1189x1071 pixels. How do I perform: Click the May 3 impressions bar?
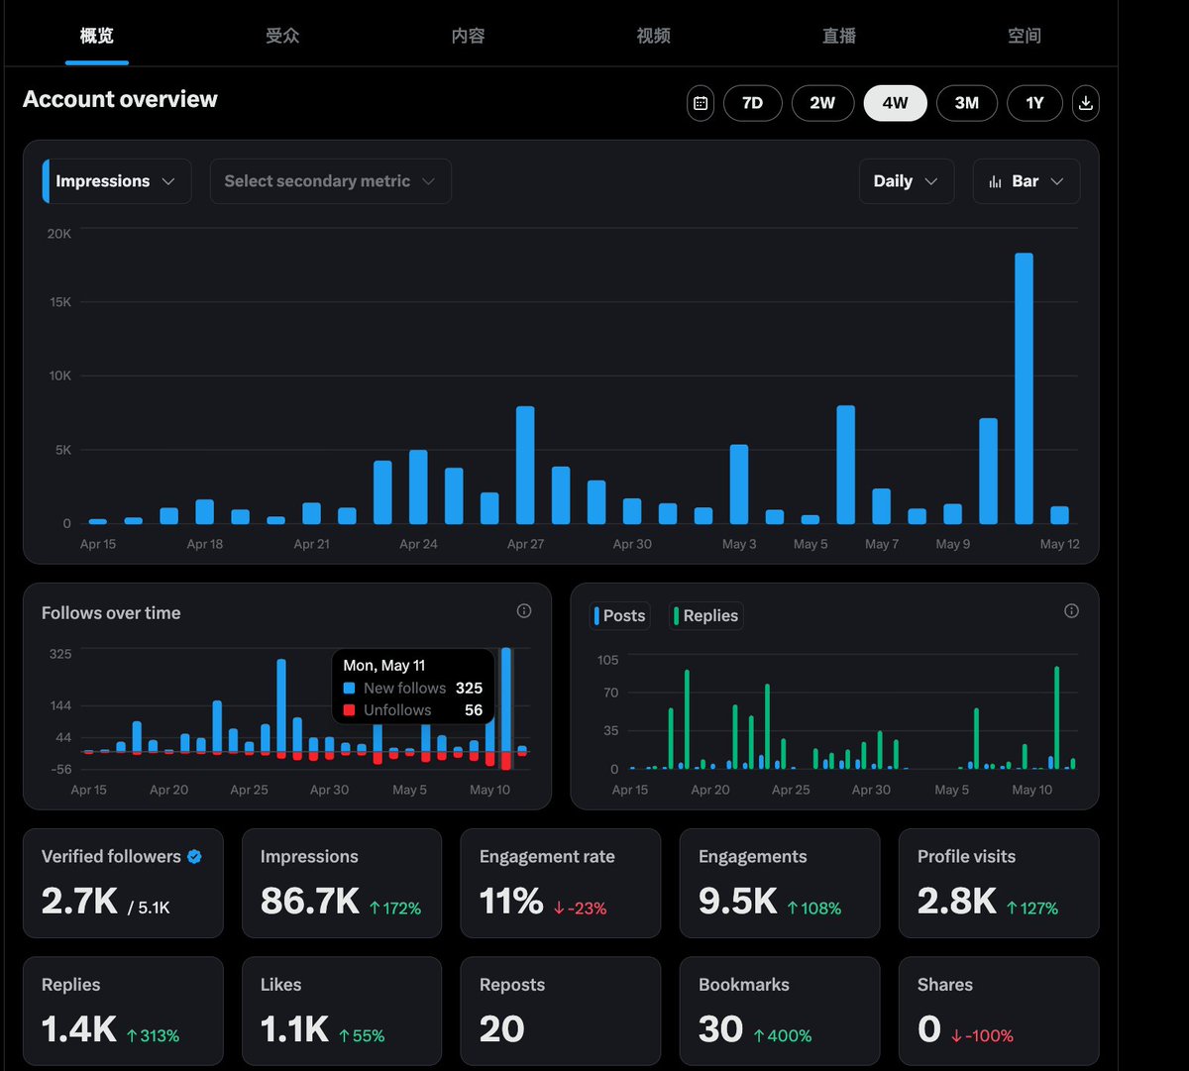pos(739,483)
